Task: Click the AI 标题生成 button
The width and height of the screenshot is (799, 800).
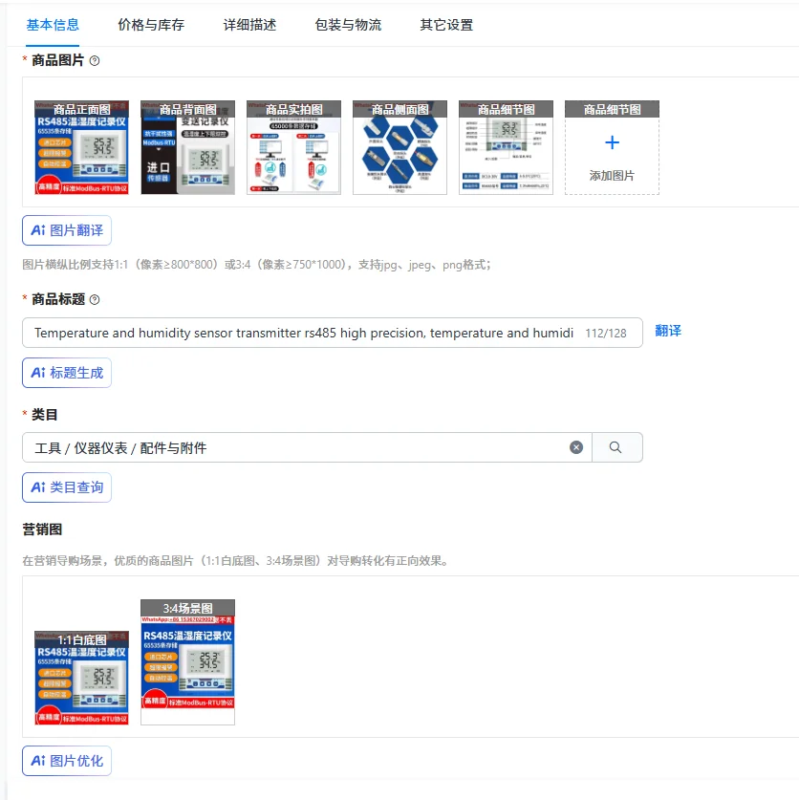Action: tap(67, 373)
